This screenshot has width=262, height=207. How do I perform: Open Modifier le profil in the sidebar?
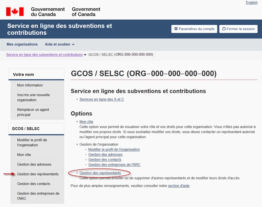pyautogui.click(x=32, y=142)
